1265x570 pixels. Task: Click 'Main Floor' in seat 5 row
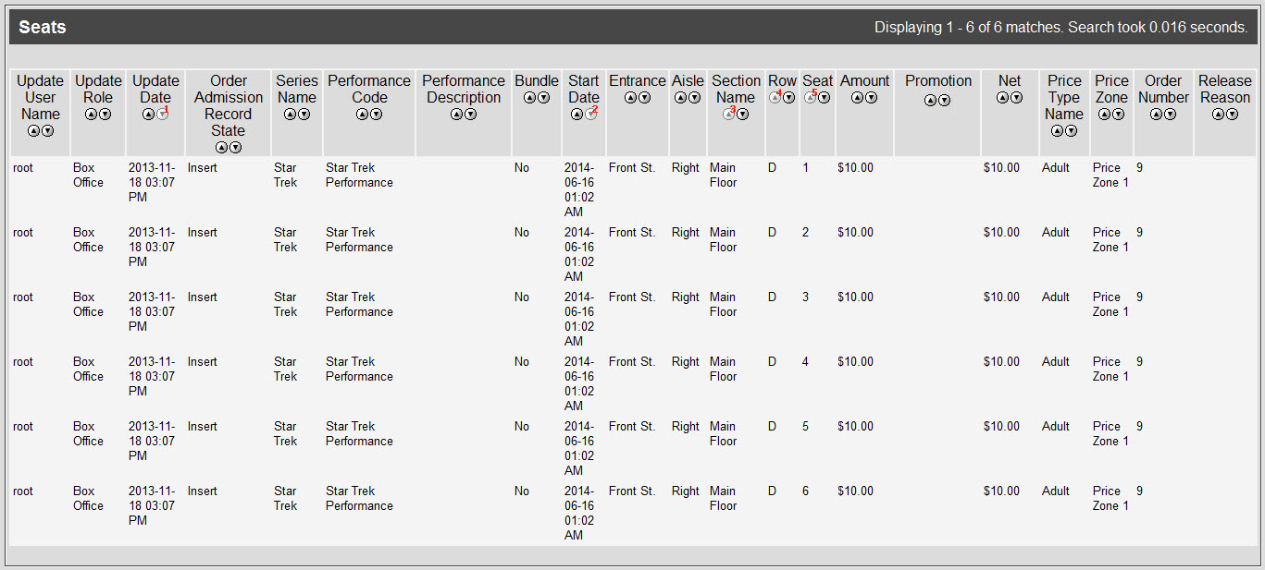click(x=724, y=434)
